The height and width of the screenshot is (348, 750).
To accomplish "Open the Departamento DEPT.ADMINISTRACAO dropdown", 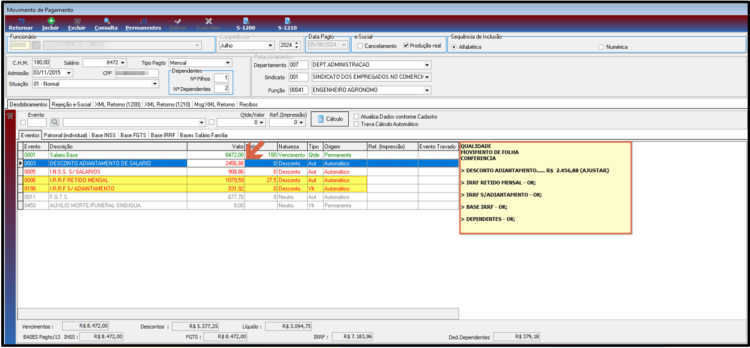I will [427, 65].
